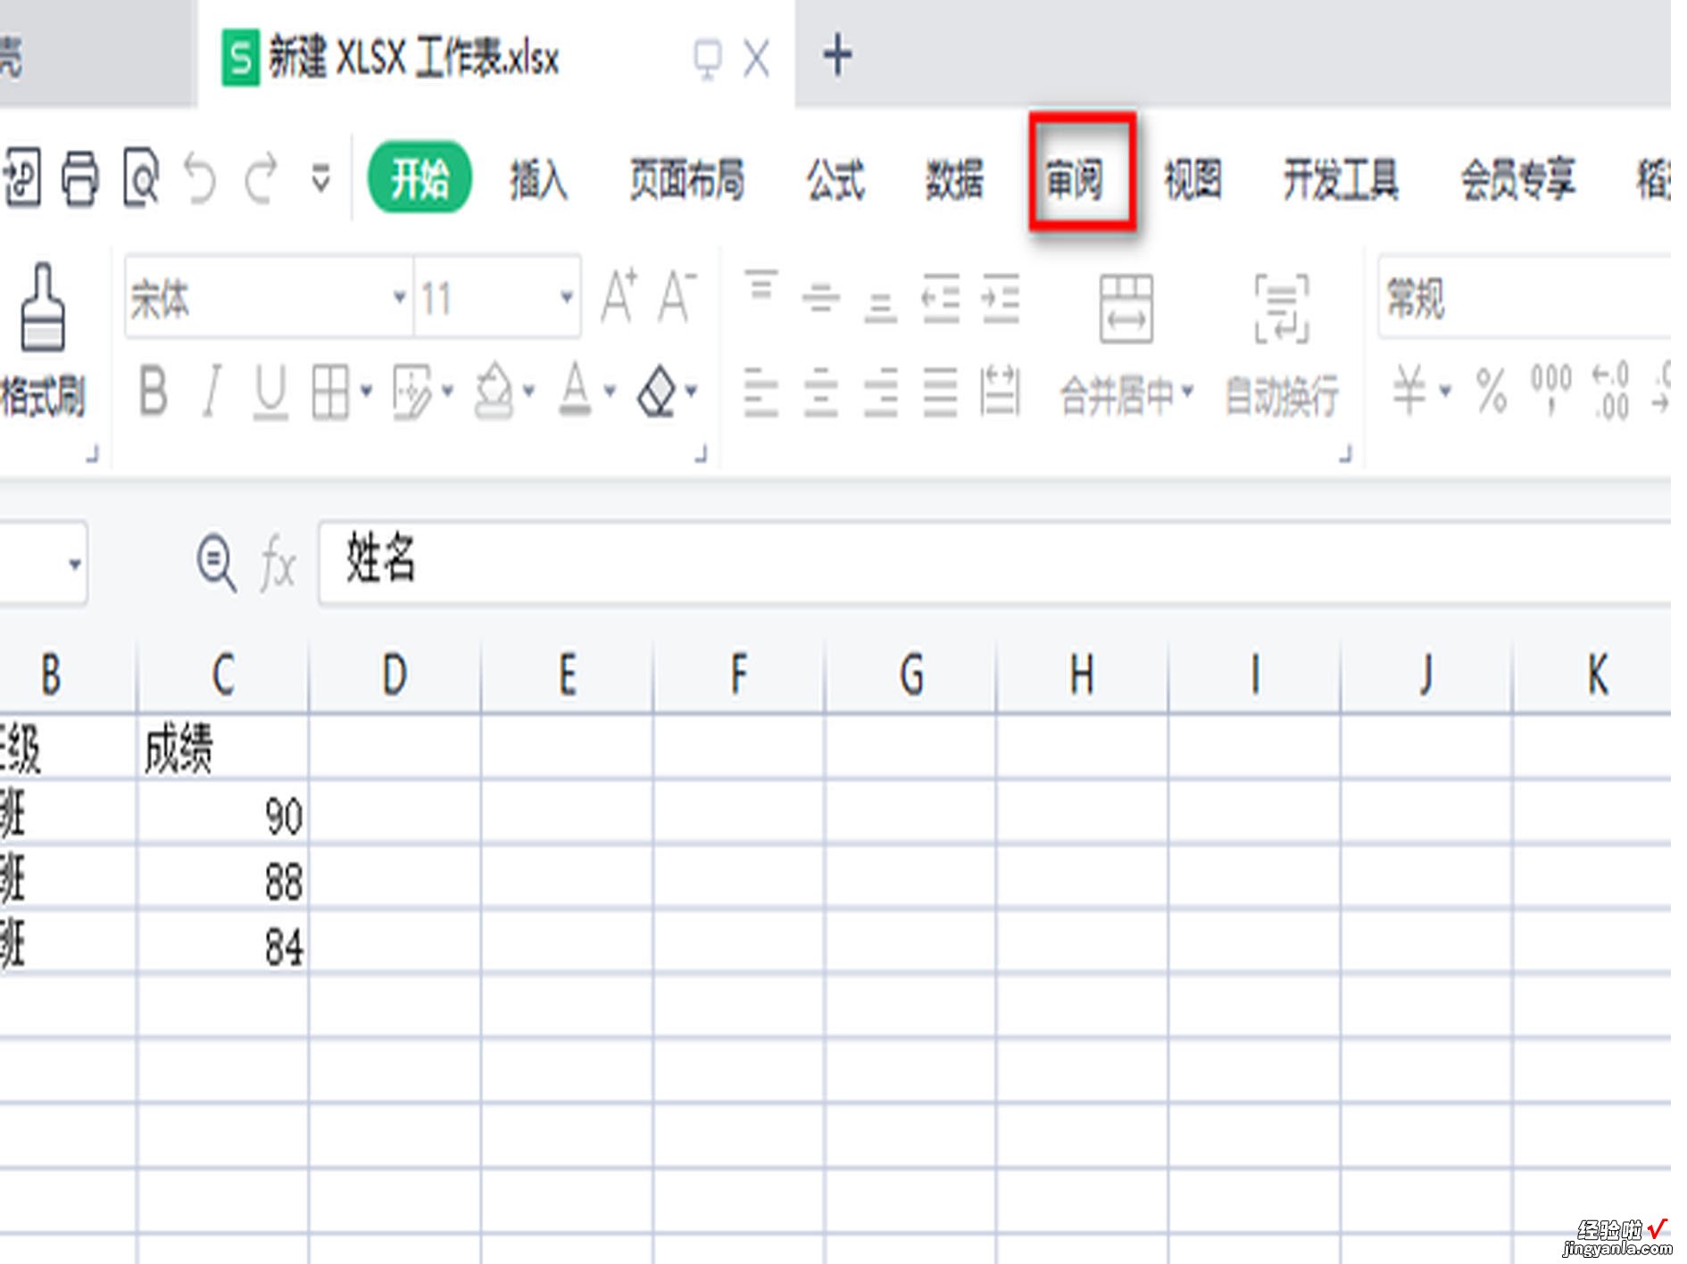Justify text alignment
The height and width of the screenshot is (1264, 1687).
[x=940, y=392]
